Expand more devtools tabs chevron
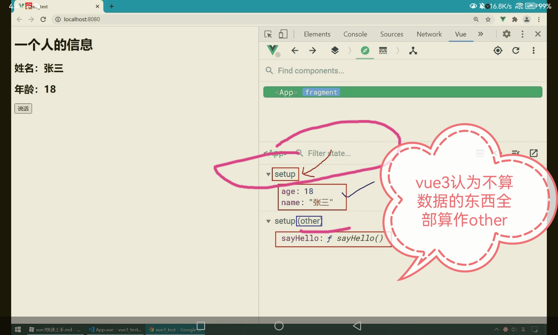 click(x=480, y=34)
